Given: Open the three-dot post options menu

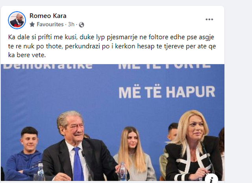Looking at the screenshot, I should (209, 19).
